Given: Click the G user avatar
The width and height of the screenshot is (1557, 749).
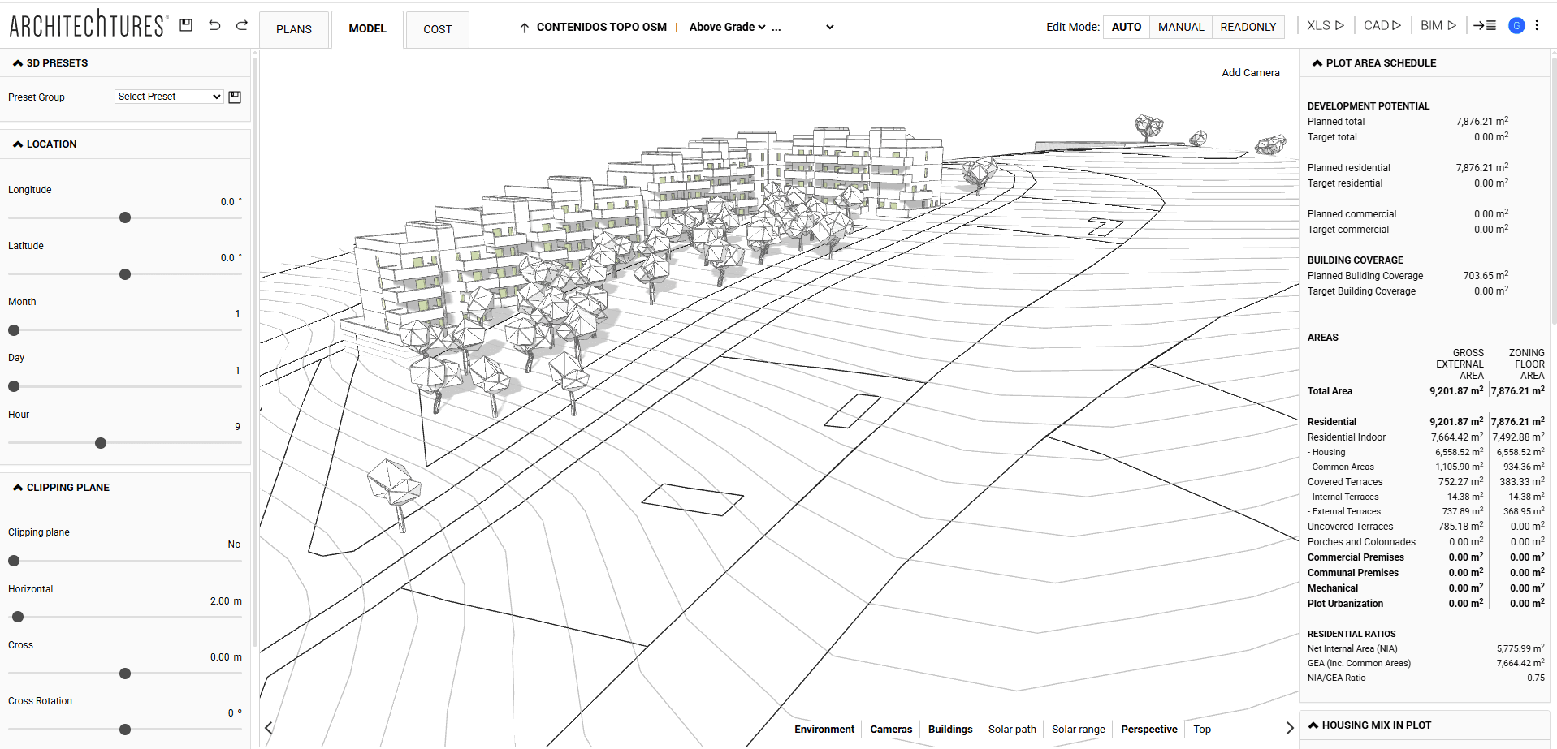Looking at the screenshot, I should click(x=1516, y=25).
